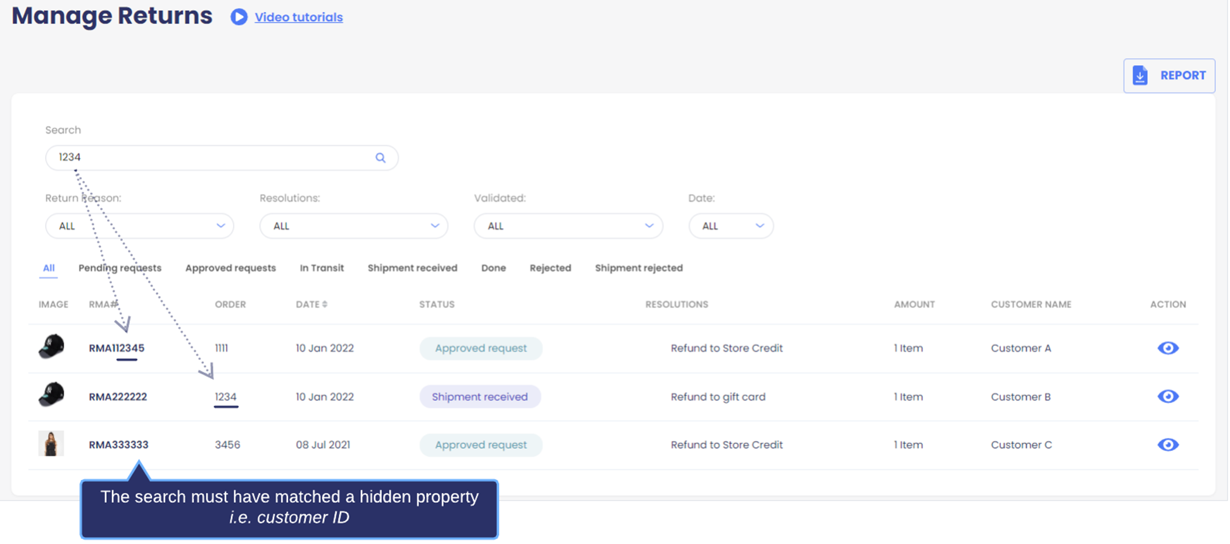View details for Customer C return
This screenshot has width=1230, height=544.
pos(1167,445)
